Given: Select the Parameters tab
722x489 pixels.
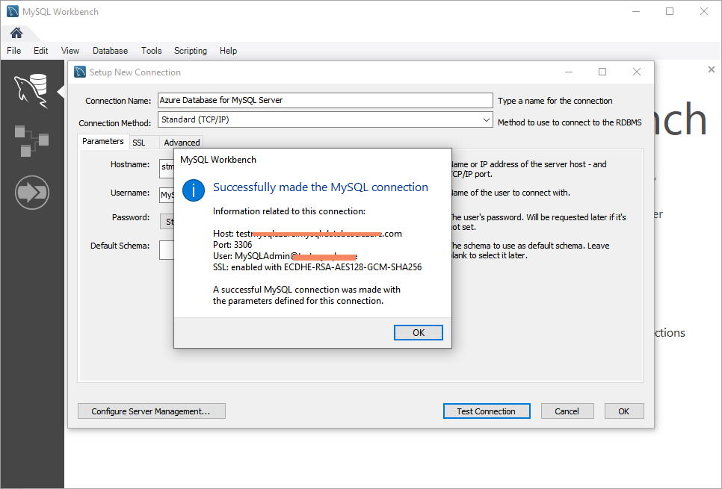Looking at the screenshot, I should pyautogui.click(x=103, y=141).
